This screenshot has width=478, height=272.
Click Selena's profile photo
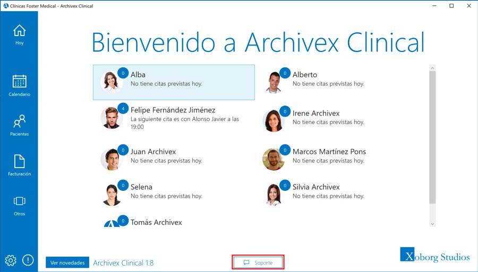tap(112, 195)
